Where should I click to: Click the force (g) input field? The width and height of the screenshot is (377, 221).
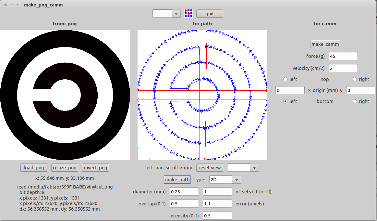point(343,56)
